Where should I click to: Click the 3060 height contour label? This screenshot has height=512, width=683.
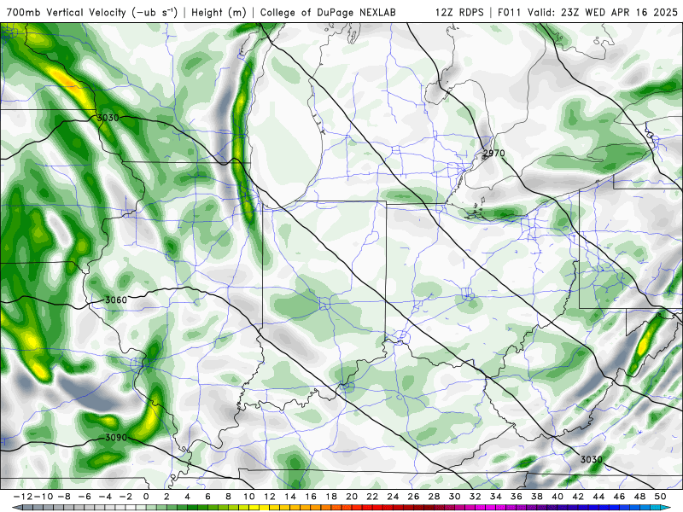[116, 300]
